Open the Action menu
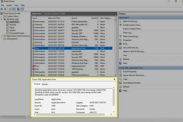The image size is (183, 122). [x=9, y=5]
